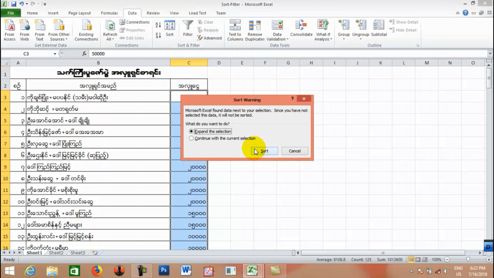Screen dimensions: 494x278
Task: Save workbook via Quick Access toolbar
Action: point(13,4)
